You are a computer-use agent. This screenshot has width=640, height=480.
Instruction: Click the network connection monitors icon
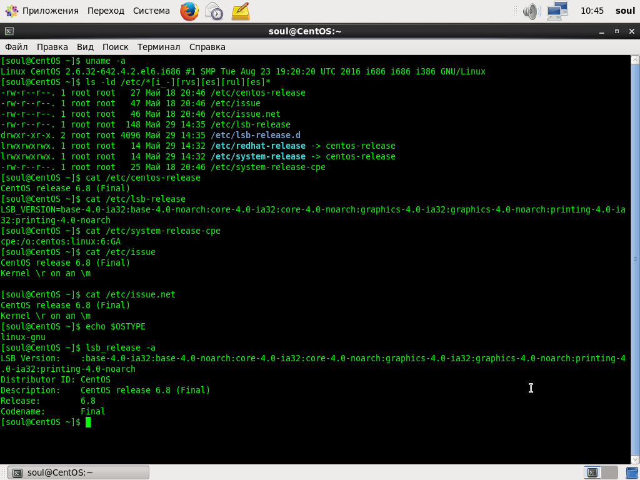[557, 11]
